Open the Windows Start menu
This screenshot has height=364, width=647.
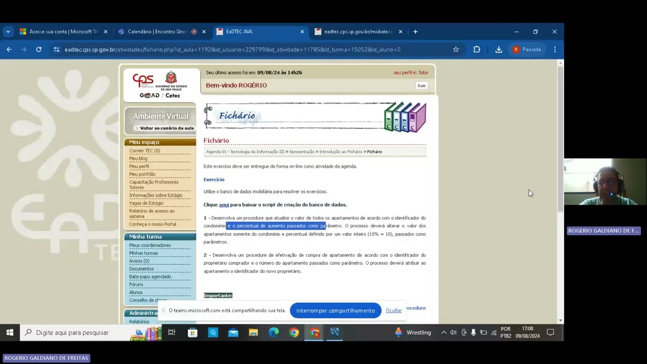[10, 332]
